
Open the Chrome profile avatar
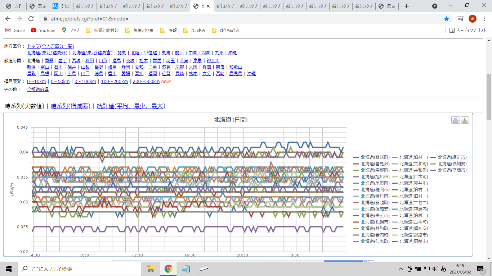pyautogui.click(x=473, y=19)
